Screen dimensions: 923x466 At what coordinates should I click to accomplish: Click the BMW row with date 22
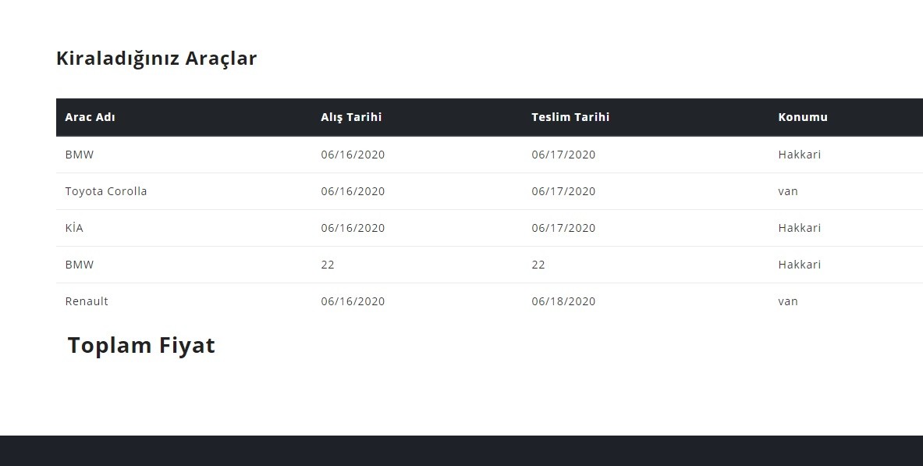coord(489,265)
